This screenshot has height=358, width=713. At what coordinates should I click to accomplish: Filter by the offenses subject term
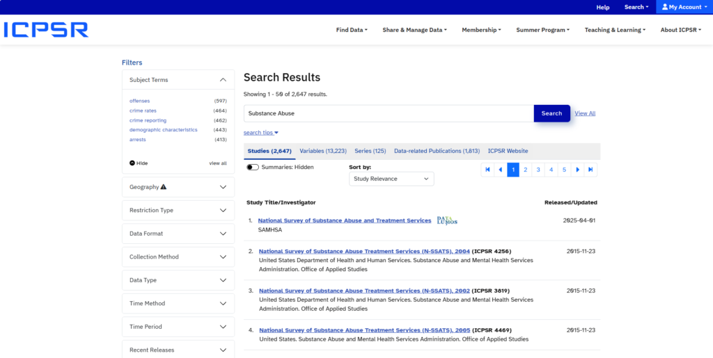coord(139,101)
